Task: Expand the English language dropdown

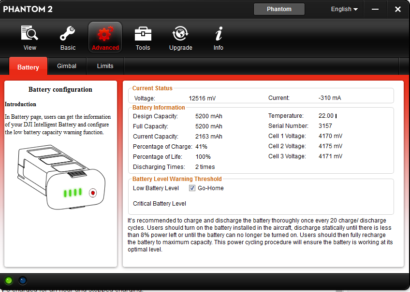Action: tap(344, 9)
